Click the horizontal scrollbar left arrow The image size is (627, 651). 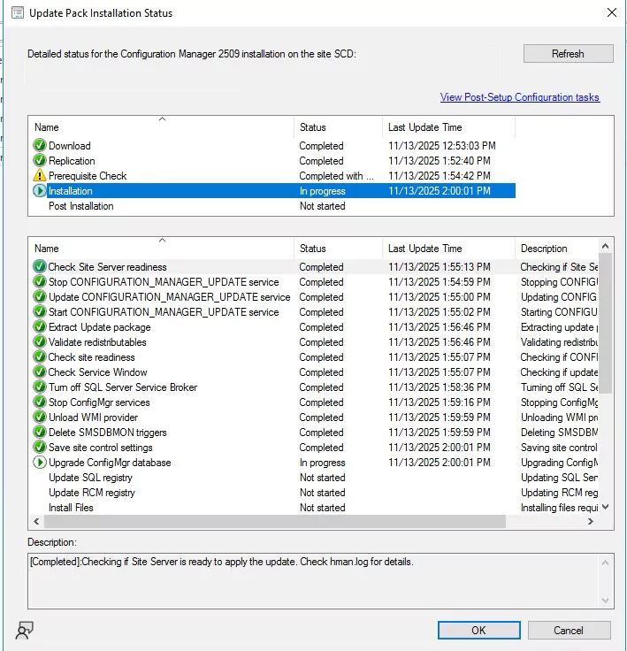coord(36,521)
